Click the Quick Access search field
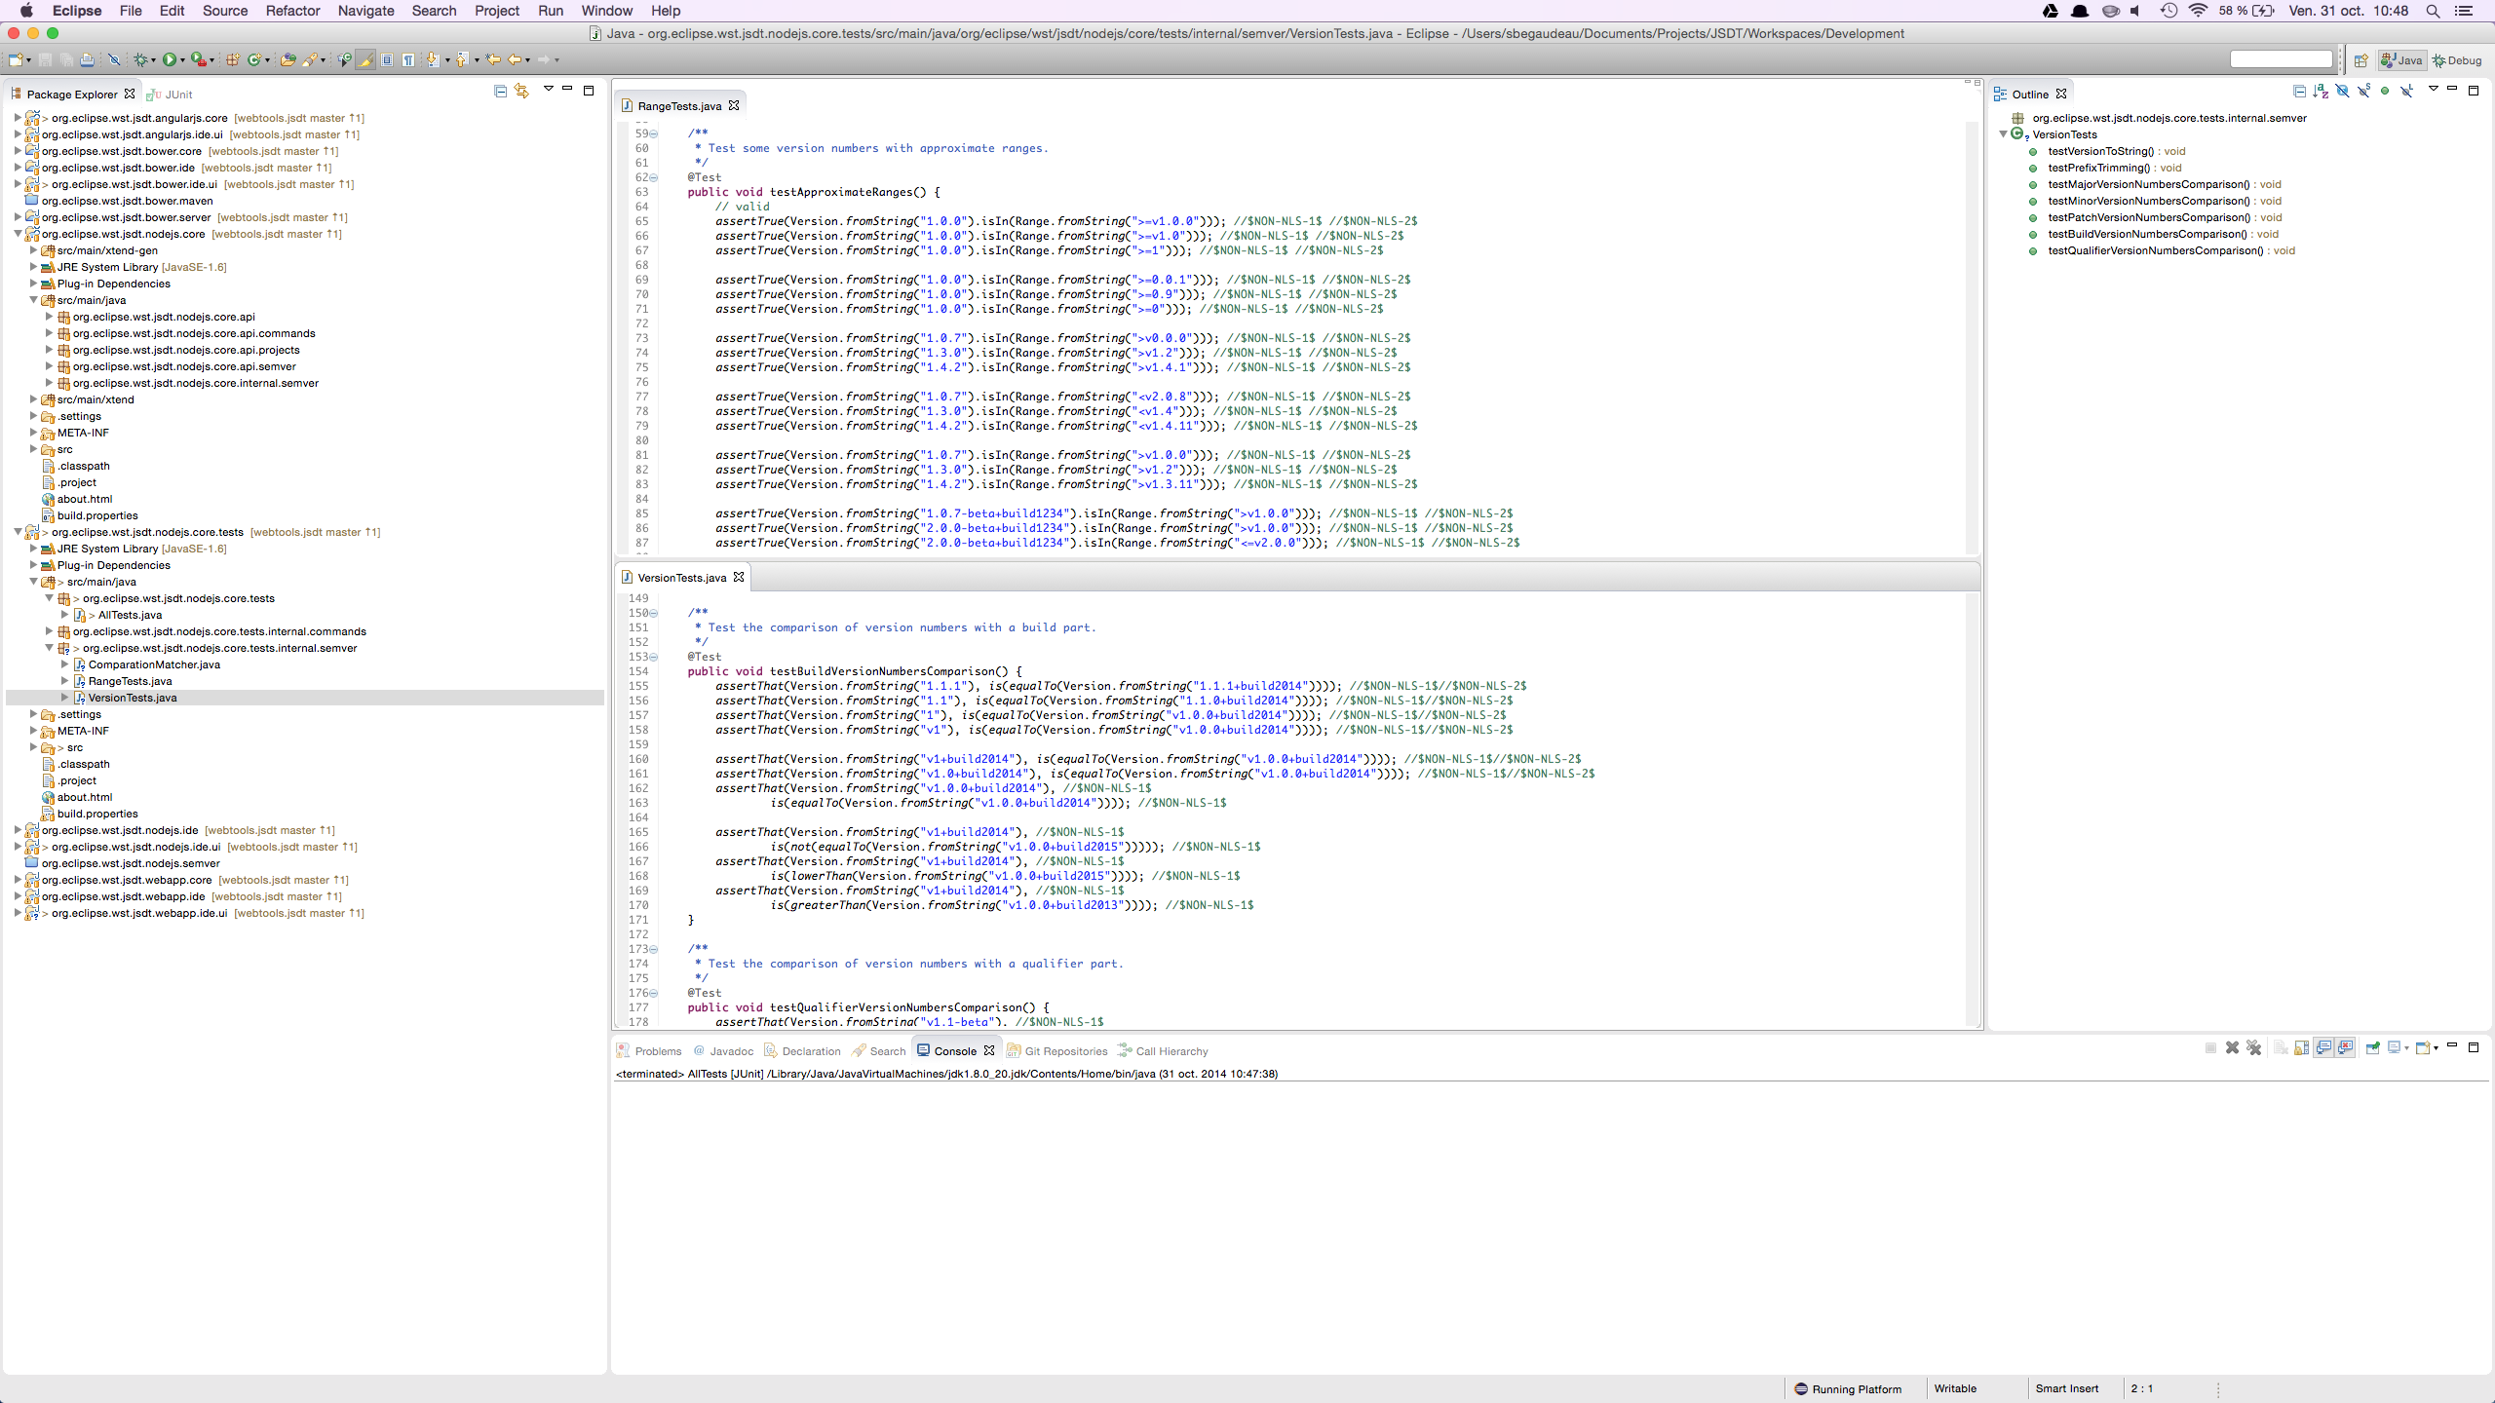The height and width of the screenshot is (1403, 2495). tap(2281, 59)
